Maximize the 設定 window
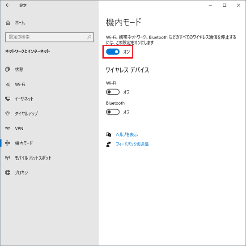The height and width of the screenshot is (246, 246). [225, 5]
